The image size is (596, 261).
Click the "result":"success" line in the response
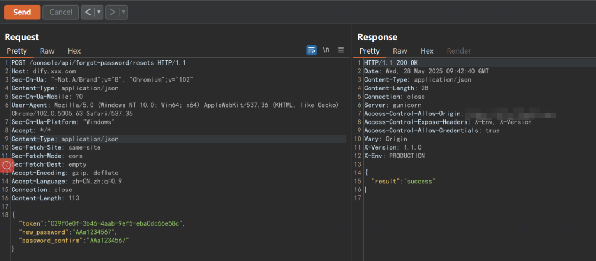click(x=403, y=181)
